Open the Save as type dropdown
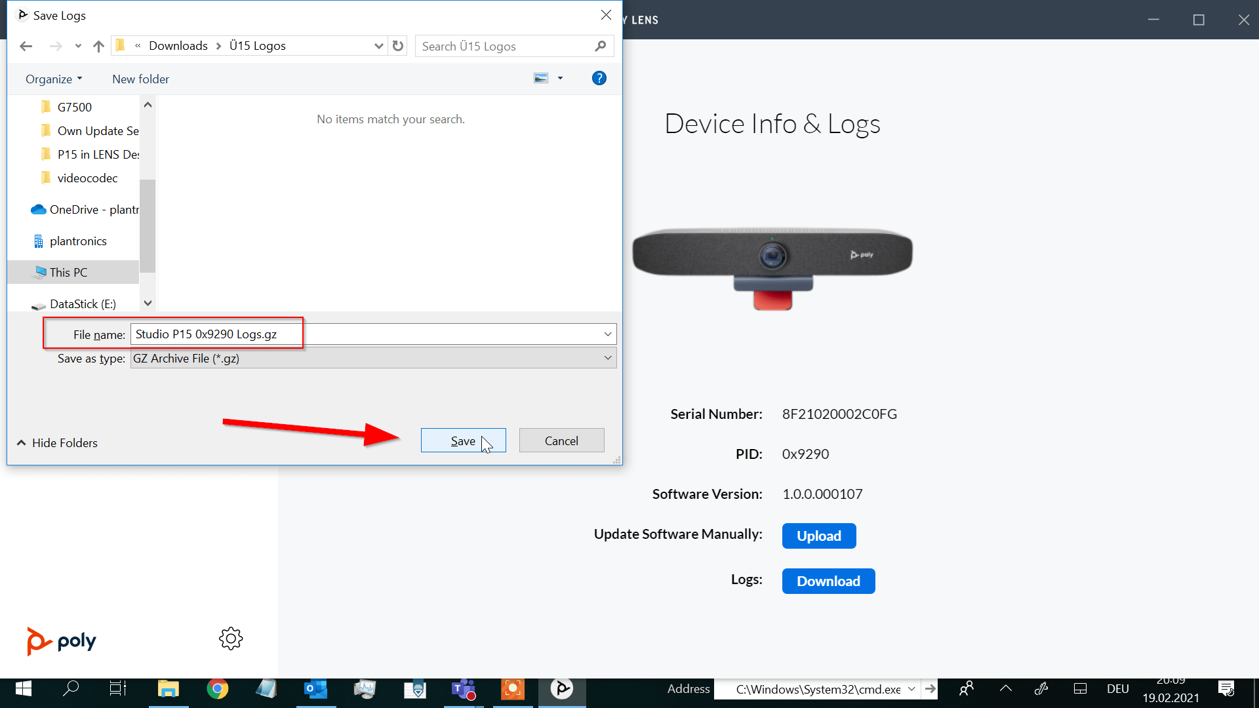This screenshot has height=708, width=1259. pos(373,358)
